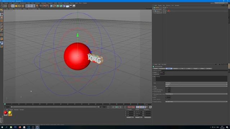Viewport: 230px width, 129px height.
Task: Open the spline Pen tool
Action: click(x=55, y=6)
